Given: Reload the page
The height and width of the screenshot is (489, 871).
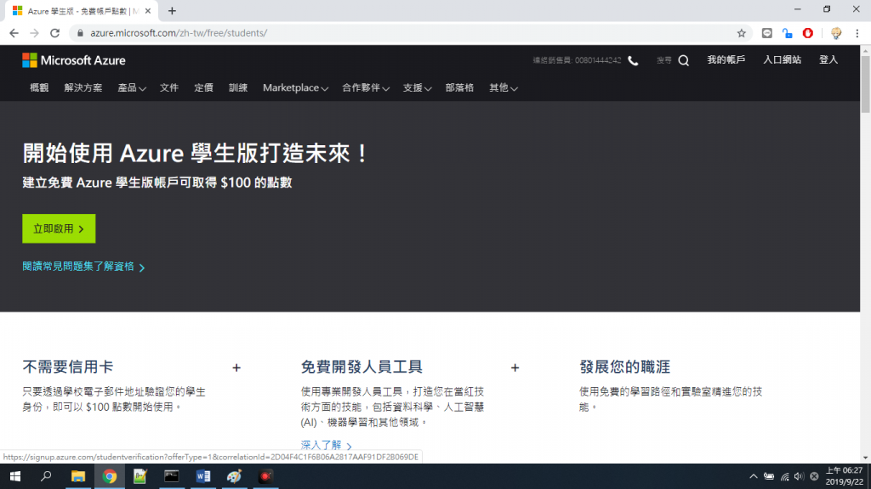Looking at the screenshot, I should (x=54, y=33).
